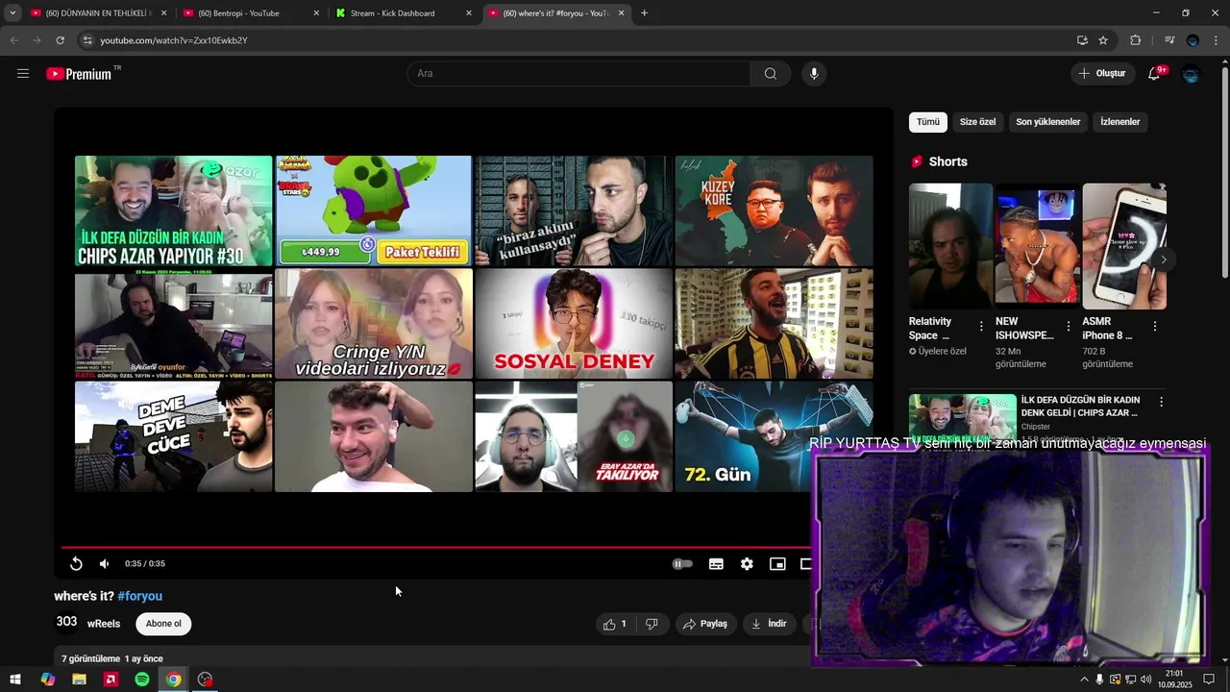The image size is (1230, 692).
Task: Share the video via Paylaş
Action: pyautogui.click(x=706, y=624)
